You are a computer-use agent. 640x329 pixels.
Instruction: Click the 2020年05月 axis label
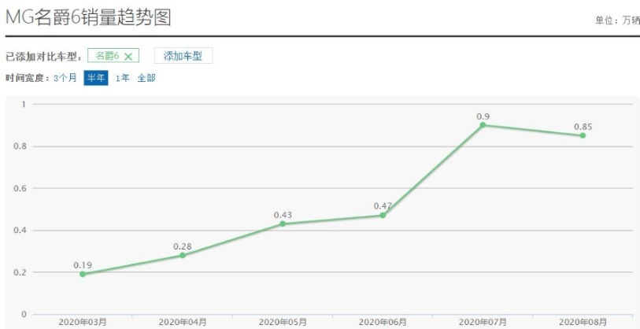(283, 322)
